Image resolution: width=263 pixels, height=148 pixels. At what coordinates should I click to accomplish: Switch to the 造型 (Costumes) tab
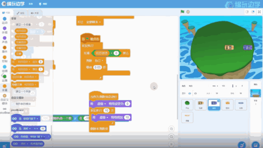click(x=21, y=13)
